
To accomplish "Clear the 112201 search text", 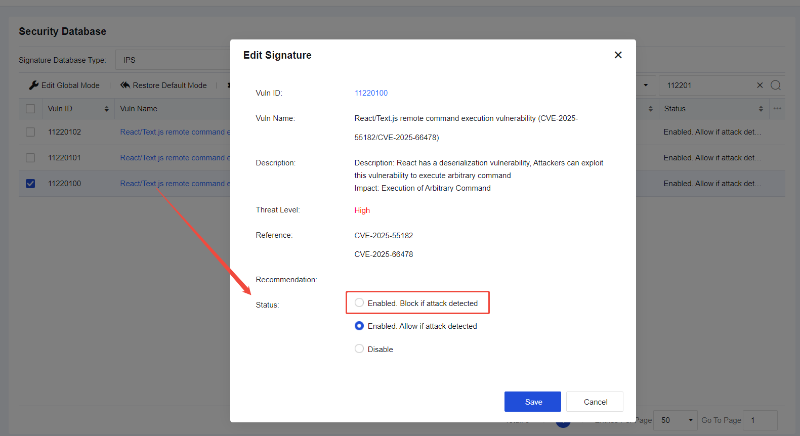I will pyautogui.click(x=760, y=85).
